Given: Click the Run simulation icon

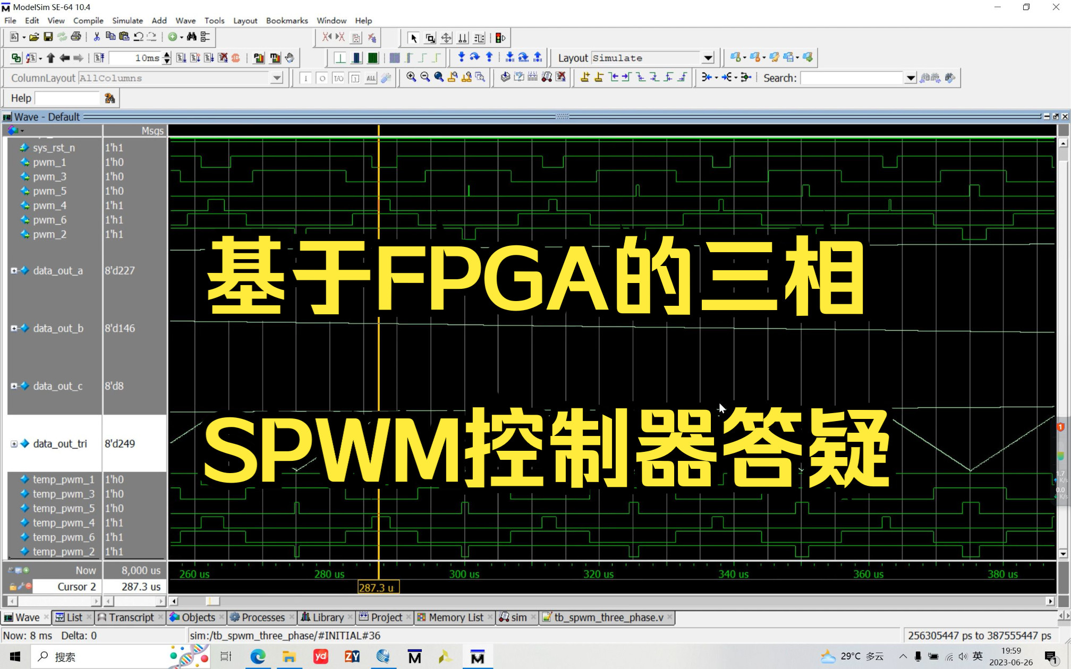Looking at the screenshot, I should click(181, 58).
